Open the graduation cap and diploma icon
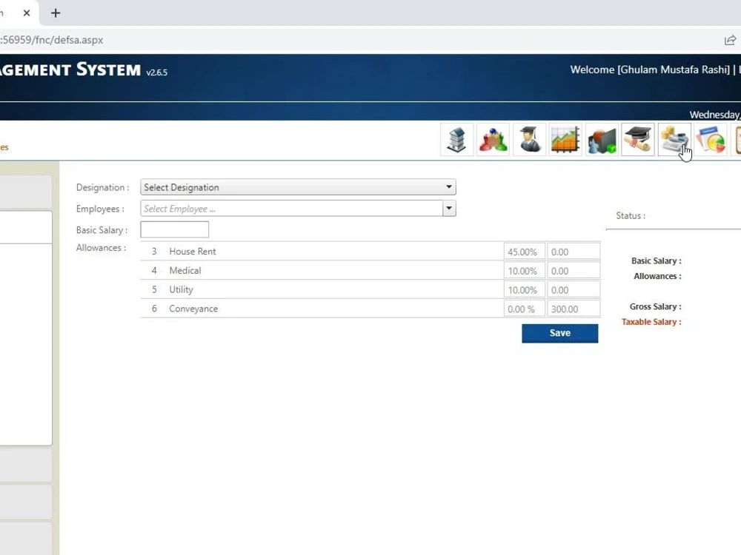This screenshot has height=555, width=741. [x=638, y=140]
